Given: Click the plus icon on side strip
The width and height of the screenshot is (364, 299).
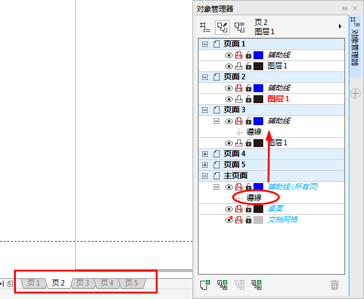Looking at the screenshot, I should click(x=355, y=93).
